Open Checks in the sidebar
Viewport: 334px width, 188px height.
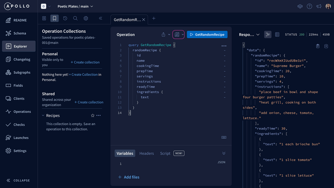(x=19, y=125)
